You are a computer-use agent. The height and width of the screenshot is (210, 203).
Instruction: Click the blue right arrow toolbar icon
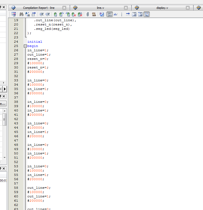pos(128,14)
